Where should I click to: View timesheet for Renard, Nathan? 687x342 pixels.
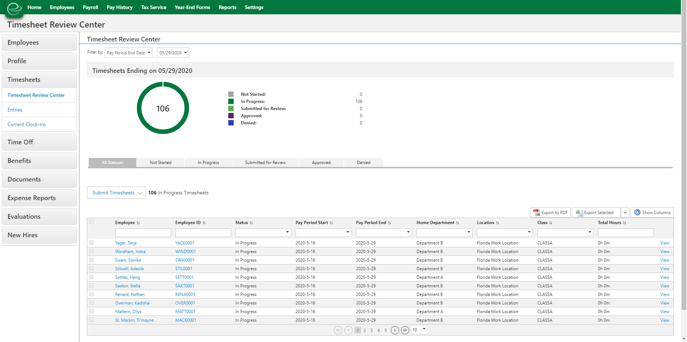click(664, 294)
